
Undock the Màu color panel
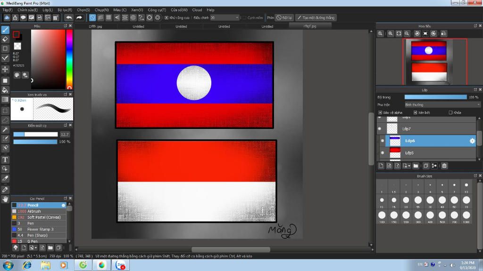point(65,26)
